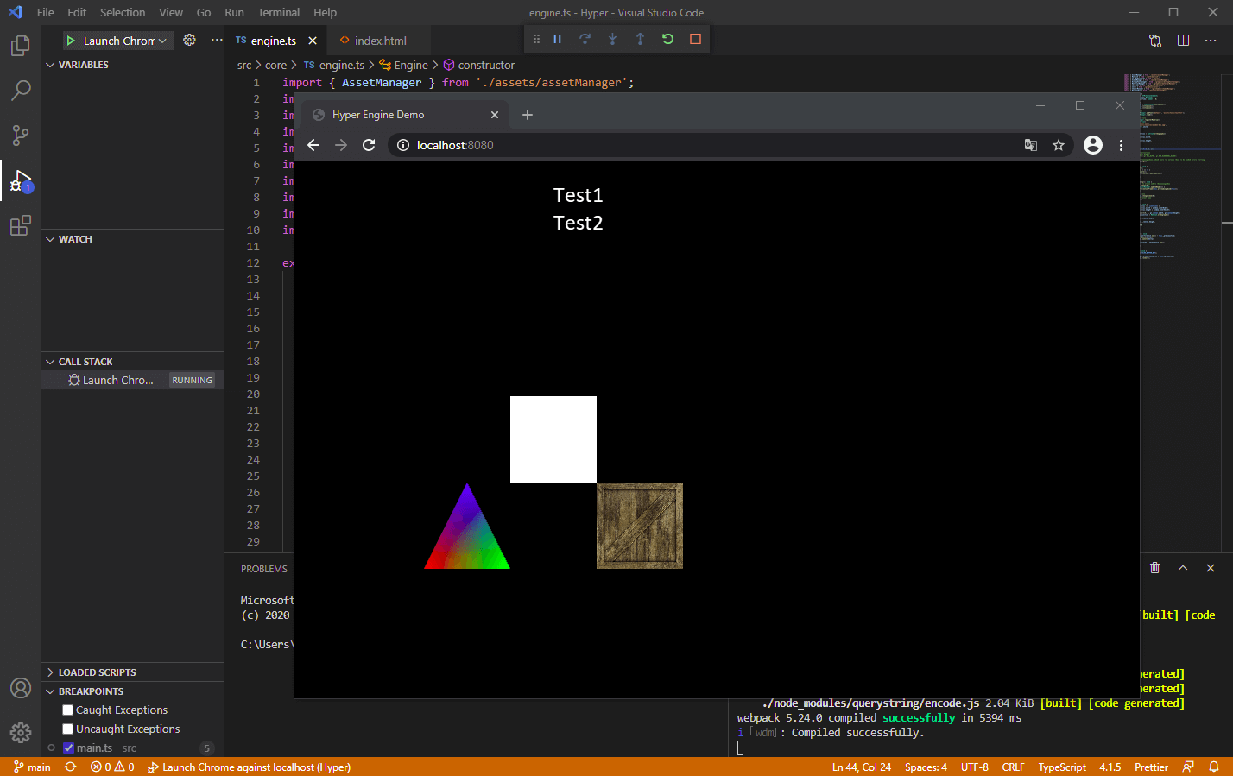Click the localhost:8080 address bar
Viewport: 1233px width, 776px height.
pyautogui.click(x=706, y=145)
